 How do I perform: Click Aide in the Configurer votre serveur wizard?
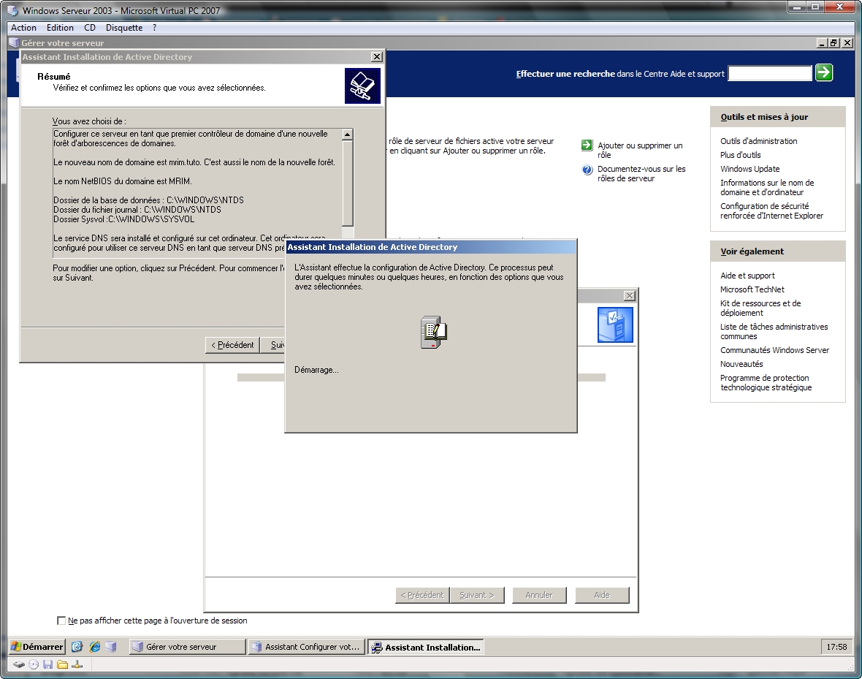[x=602, y=596]
